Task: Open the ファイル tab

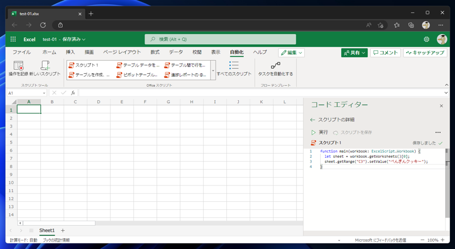Action: (x=22, y=52)
